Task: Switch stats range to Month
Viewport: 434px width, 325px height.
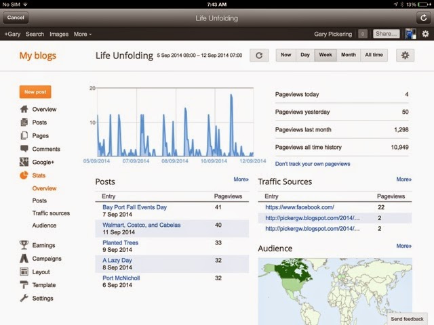Action: point(348,55)
